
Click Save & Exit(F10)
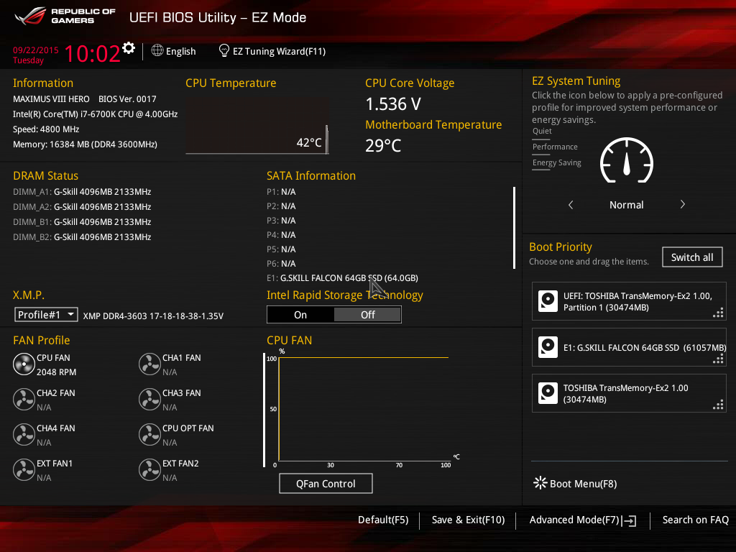point(468,520)
